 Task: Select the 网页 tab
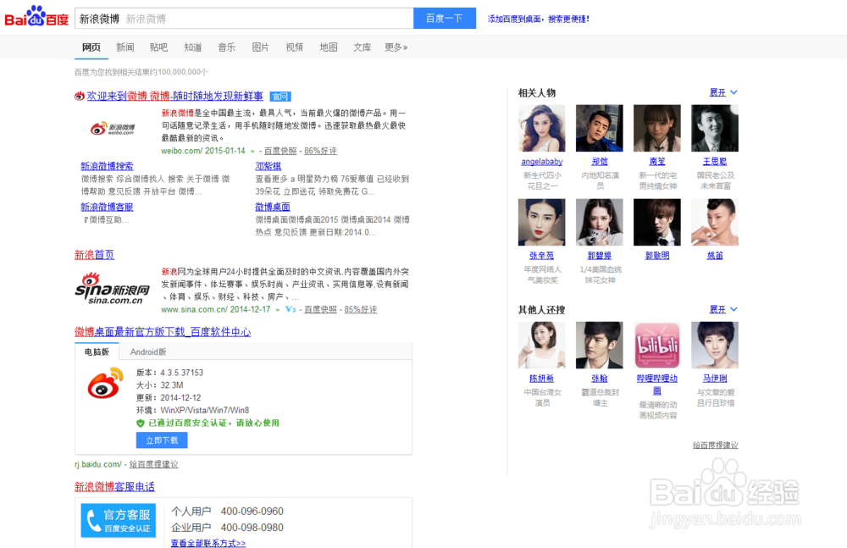click(x=91, y=47)
